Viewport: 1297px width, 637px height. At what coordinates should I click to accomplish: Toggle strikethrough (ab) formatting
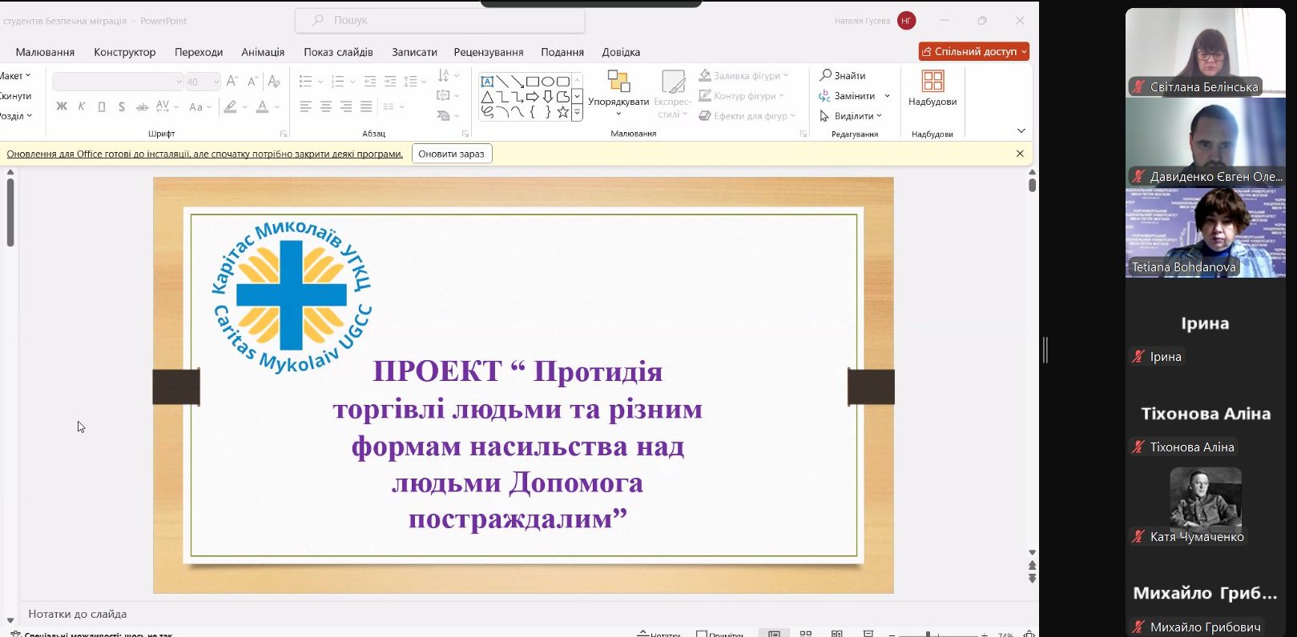coord(142,106)
